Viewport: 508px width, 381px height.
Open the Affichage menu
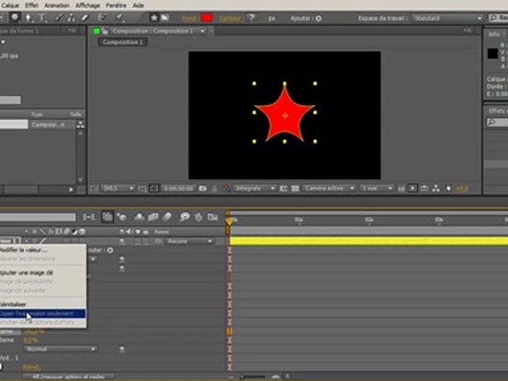(87, 5)
